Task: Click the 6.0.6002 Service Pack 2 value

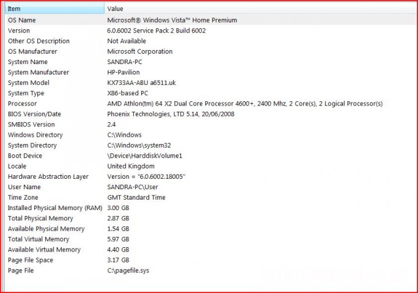Action: pos(156,31)
